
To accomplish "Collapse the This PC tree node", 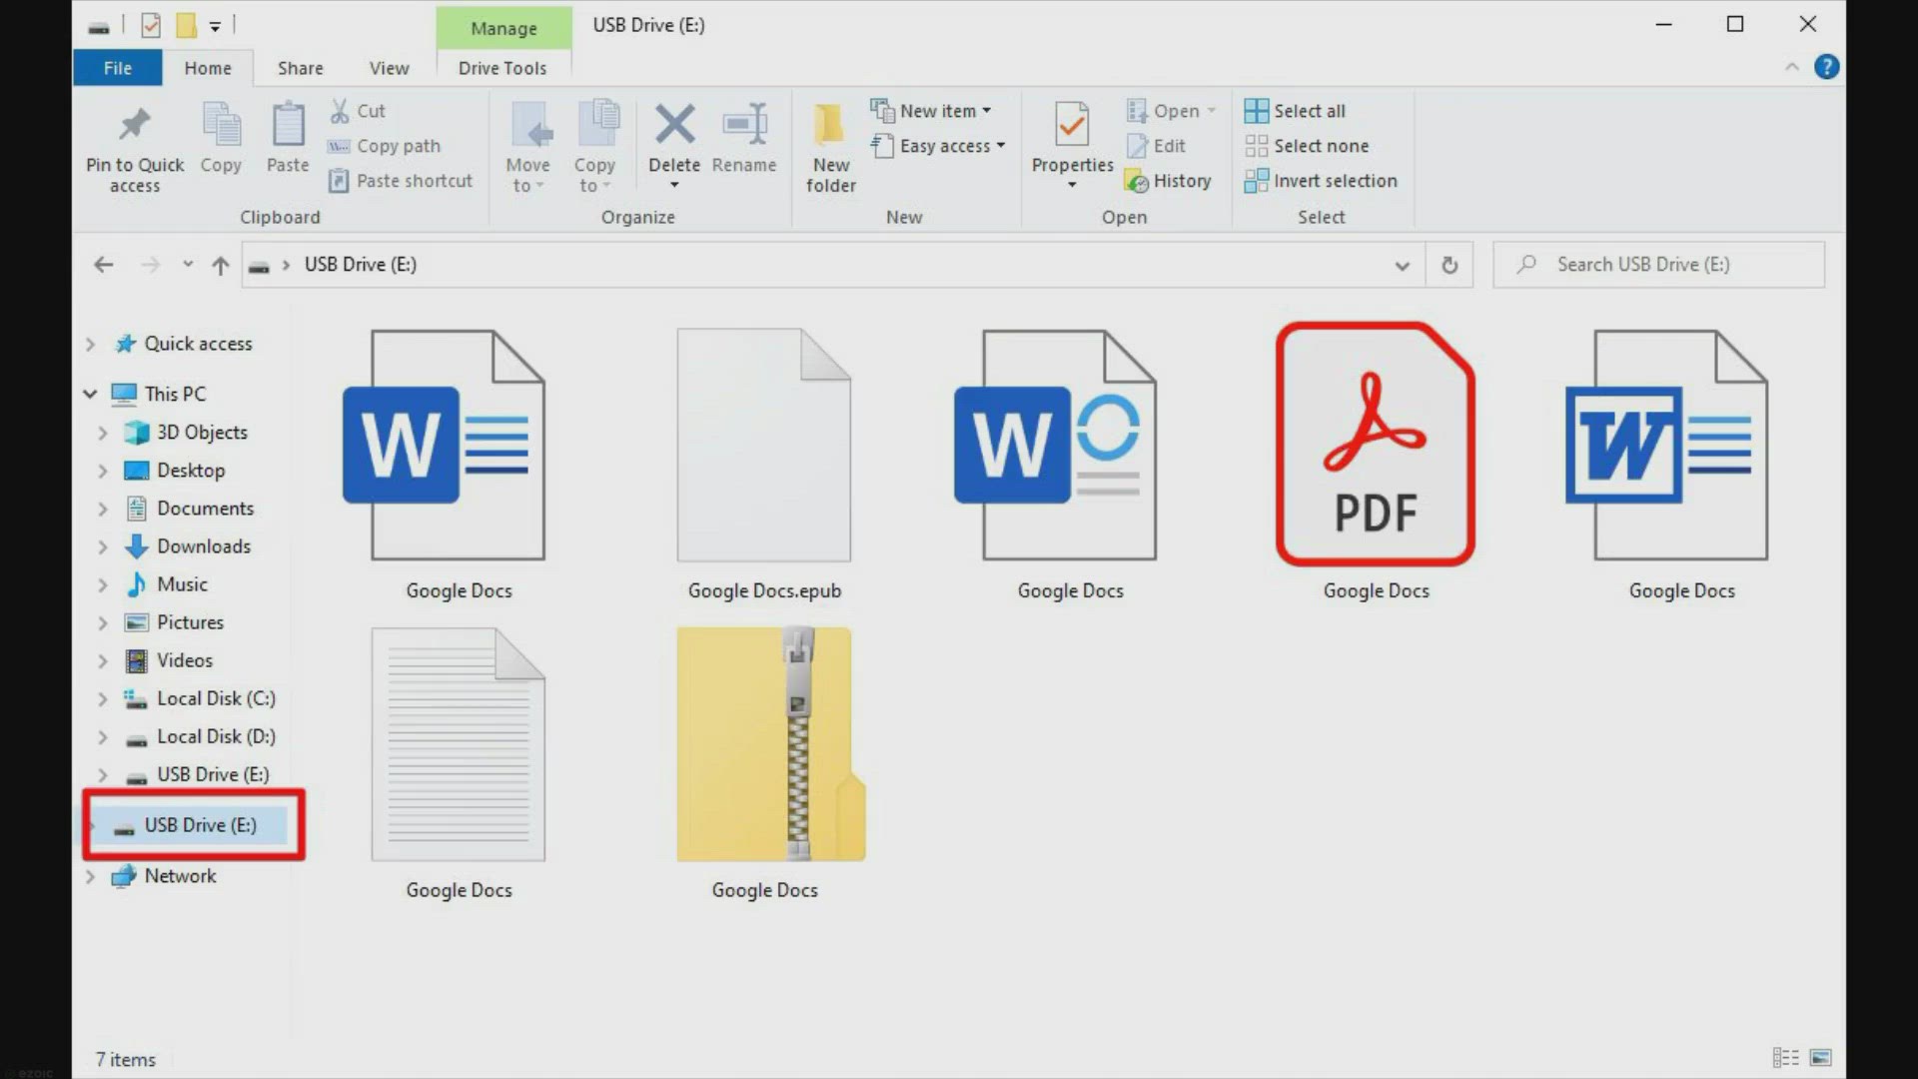I will (x=90, y=394).
